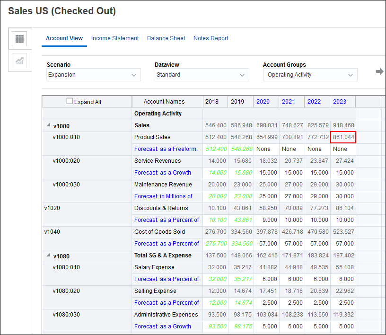Viewport: 386px width, 335px height.
Task: Open the grid view icon in sidebar
Action: pyautogui.click(x=19, y=39)
